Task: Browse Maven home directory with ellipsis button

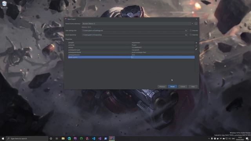Action: pos(196,23)
